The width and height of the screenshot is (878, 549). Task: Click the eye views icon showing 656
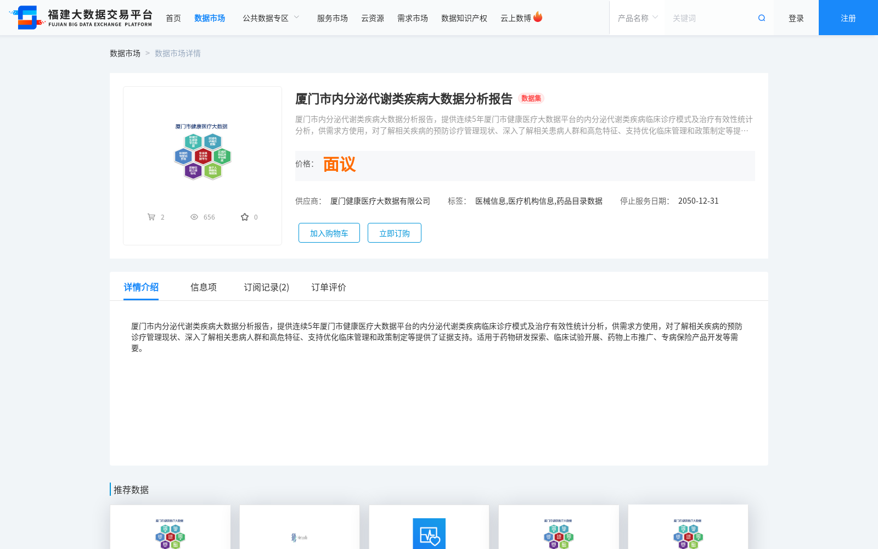(194, 217)
